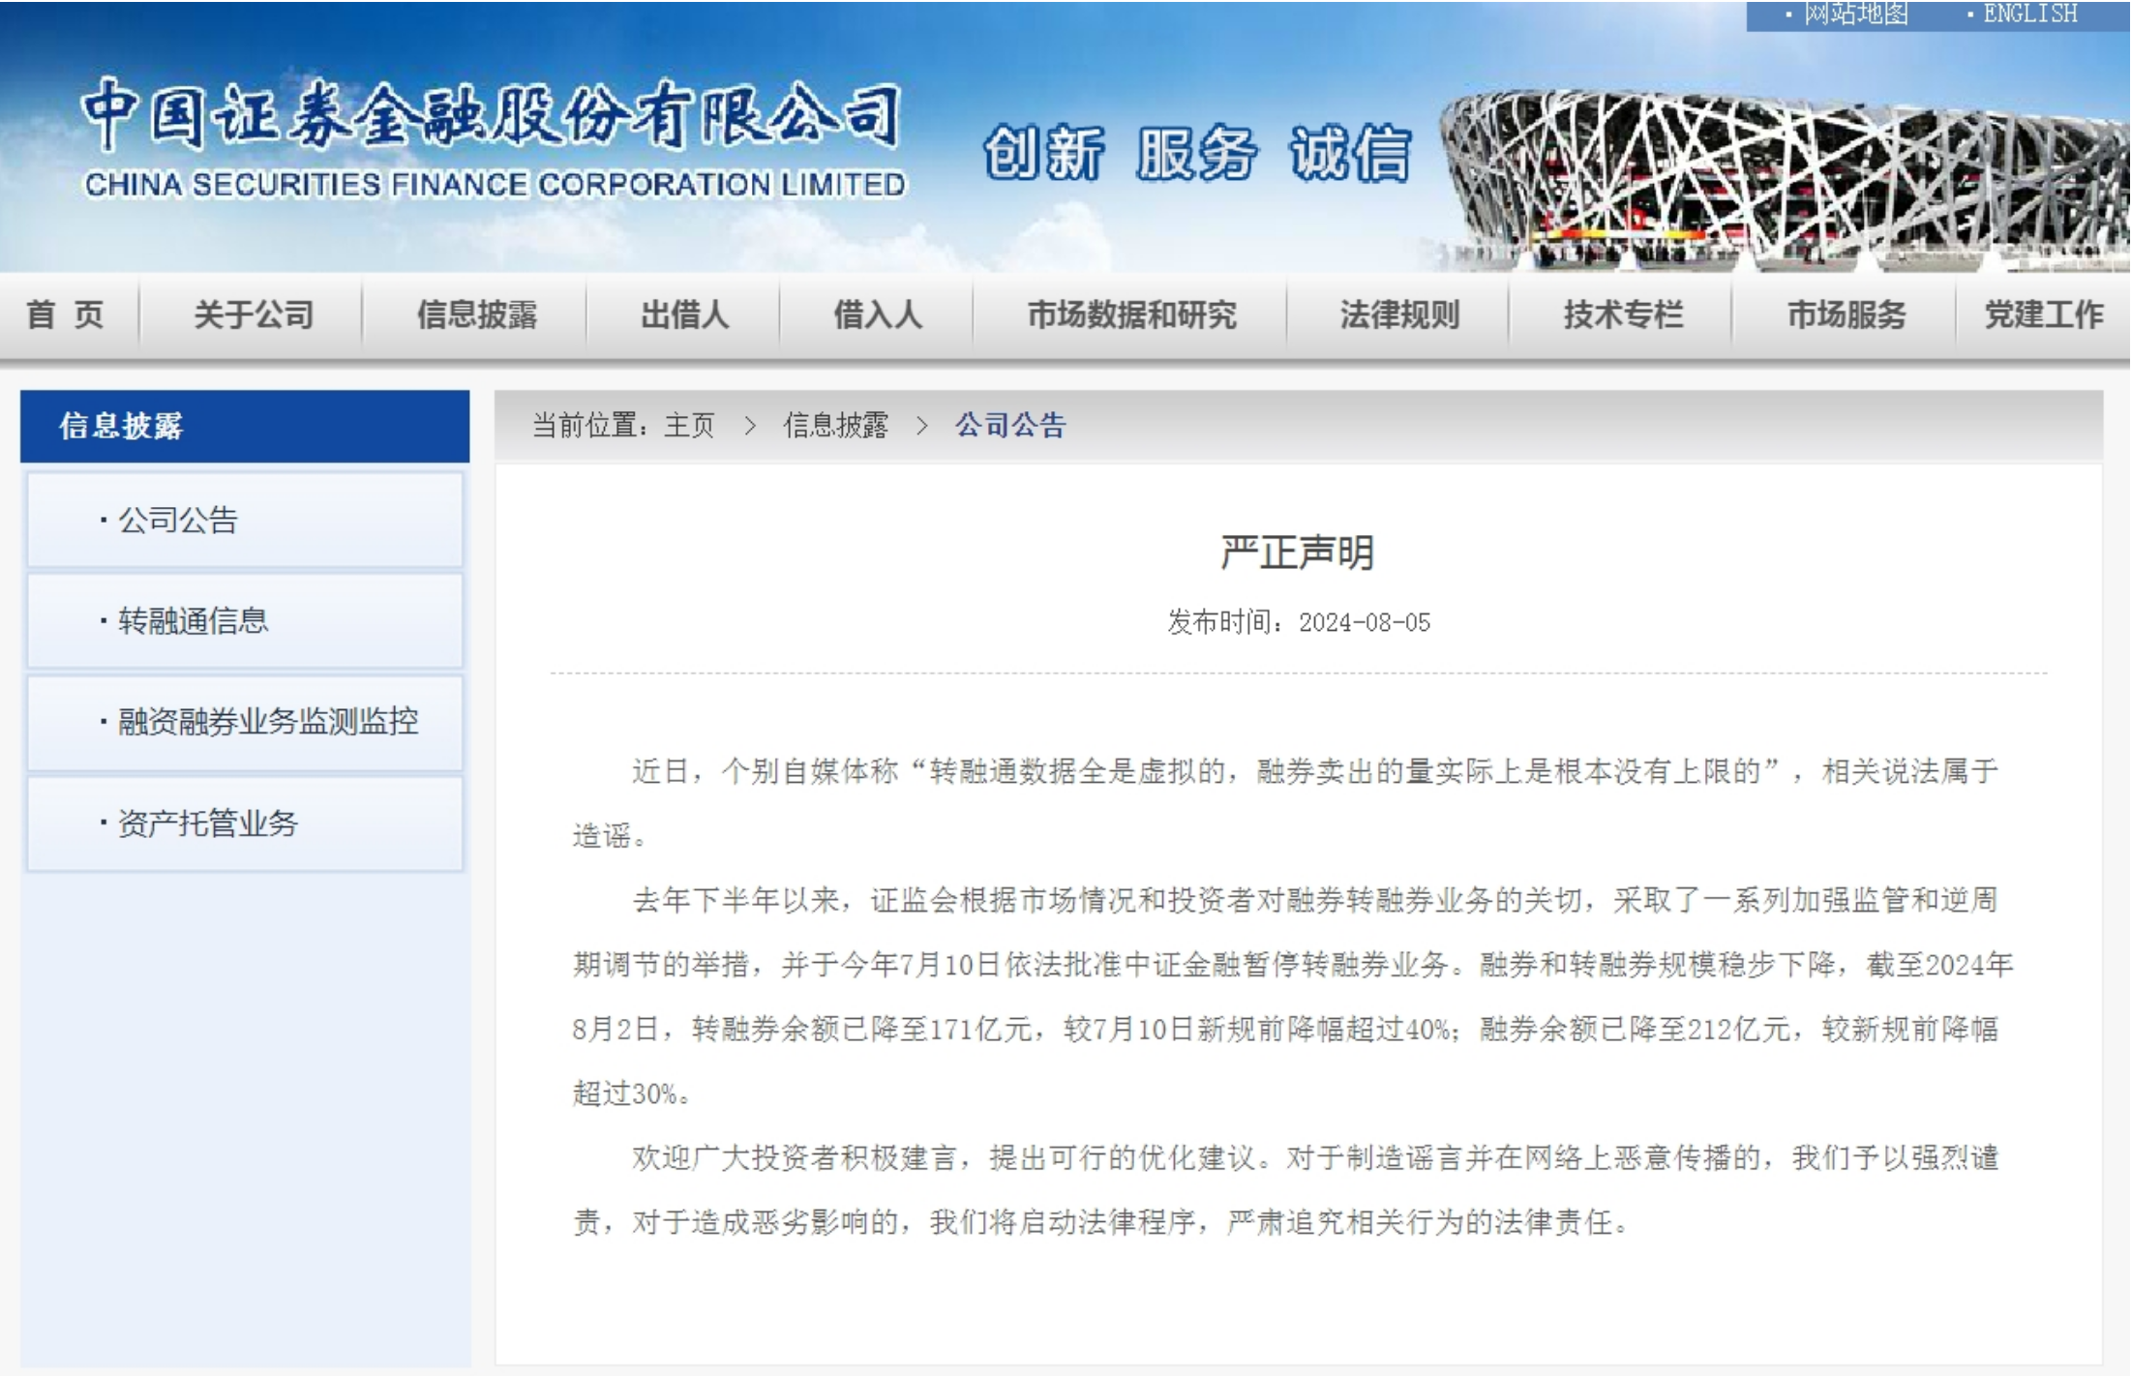
Task: Click the CHINA SECURITIES FINANCE CORPORATION LIMITED text
Action: [x=495, y=185]
